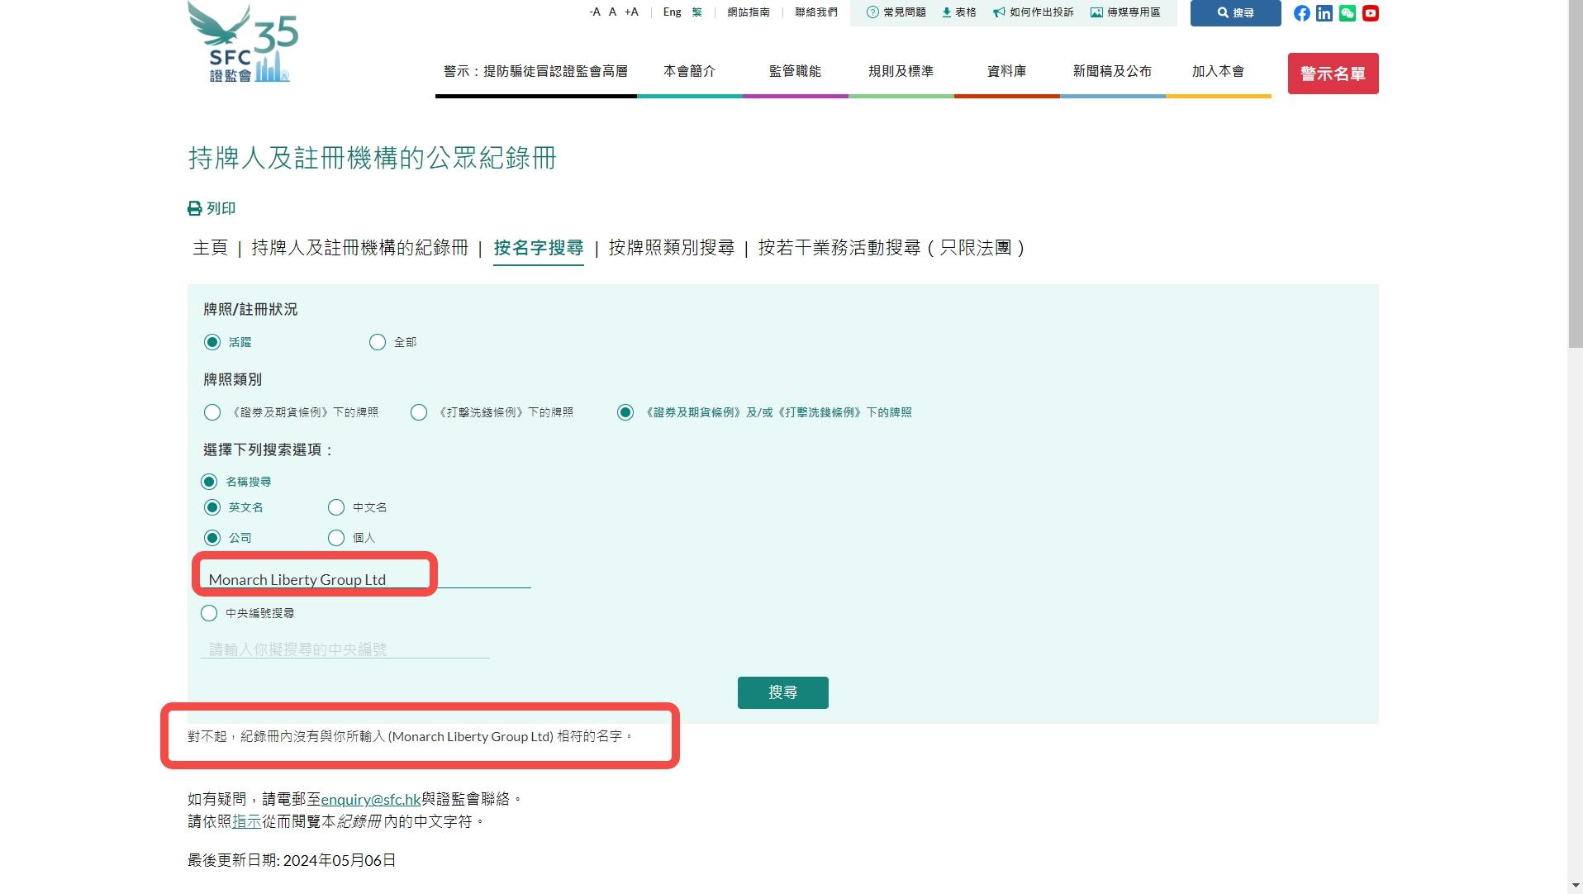
Task: Select 名稱搜尋 search option radio
Action: click(x=209, y=482)
